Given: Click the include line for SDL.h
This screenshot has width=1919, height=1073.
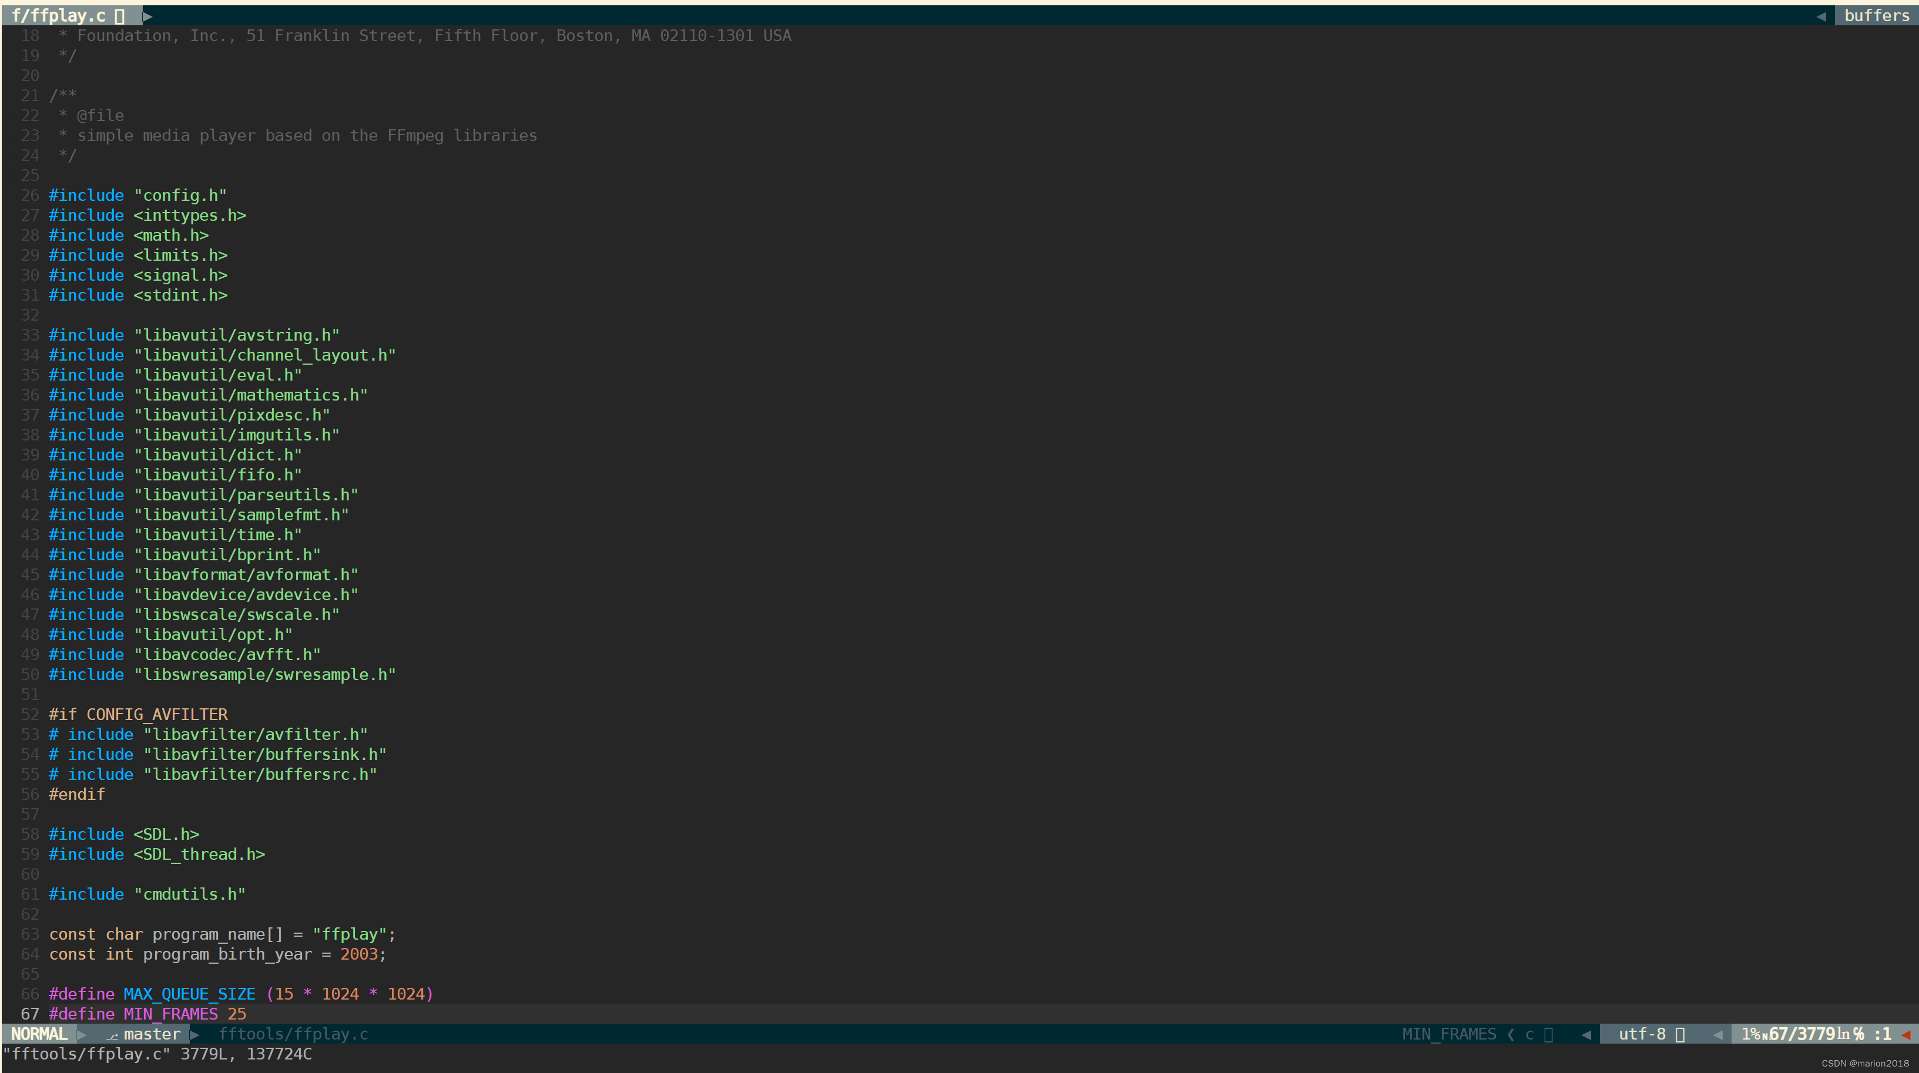Looking at the screenshot, I should 123,834.
